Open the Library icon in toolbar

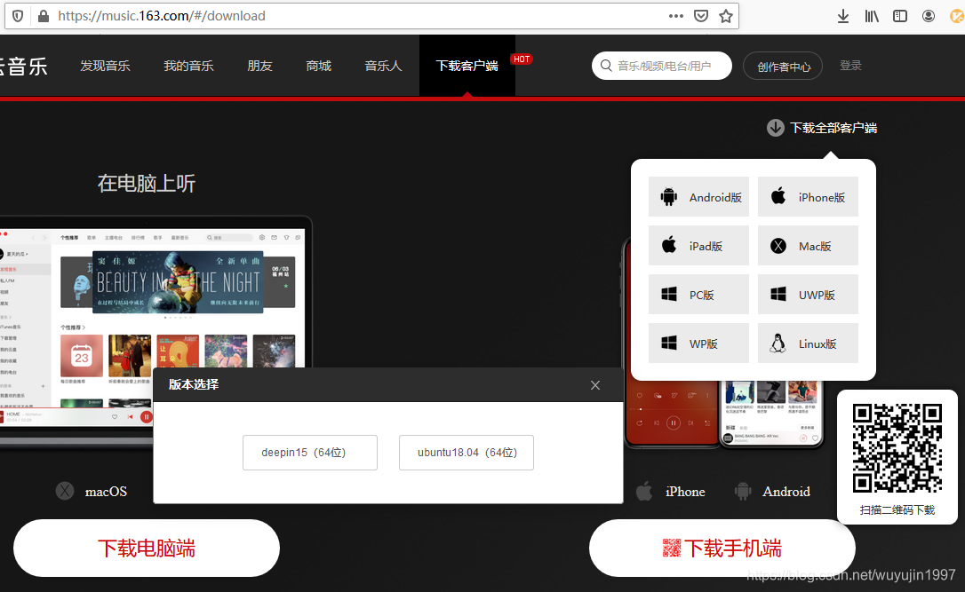click(872, 16)
